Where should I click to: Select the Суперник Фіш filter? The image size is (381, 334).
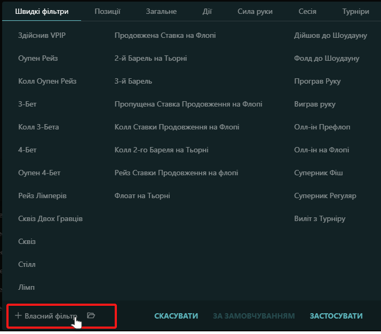(x=319, y=173)
